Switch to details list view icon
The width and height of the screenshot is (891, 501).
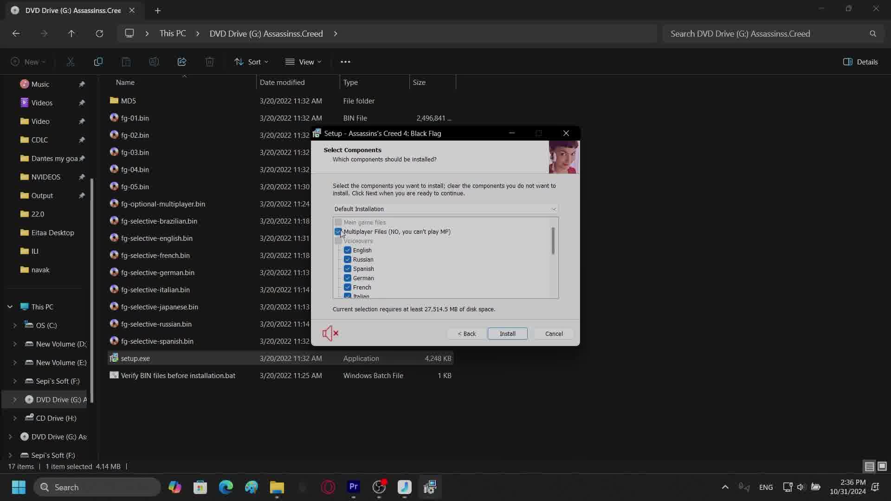coord(869,466)
